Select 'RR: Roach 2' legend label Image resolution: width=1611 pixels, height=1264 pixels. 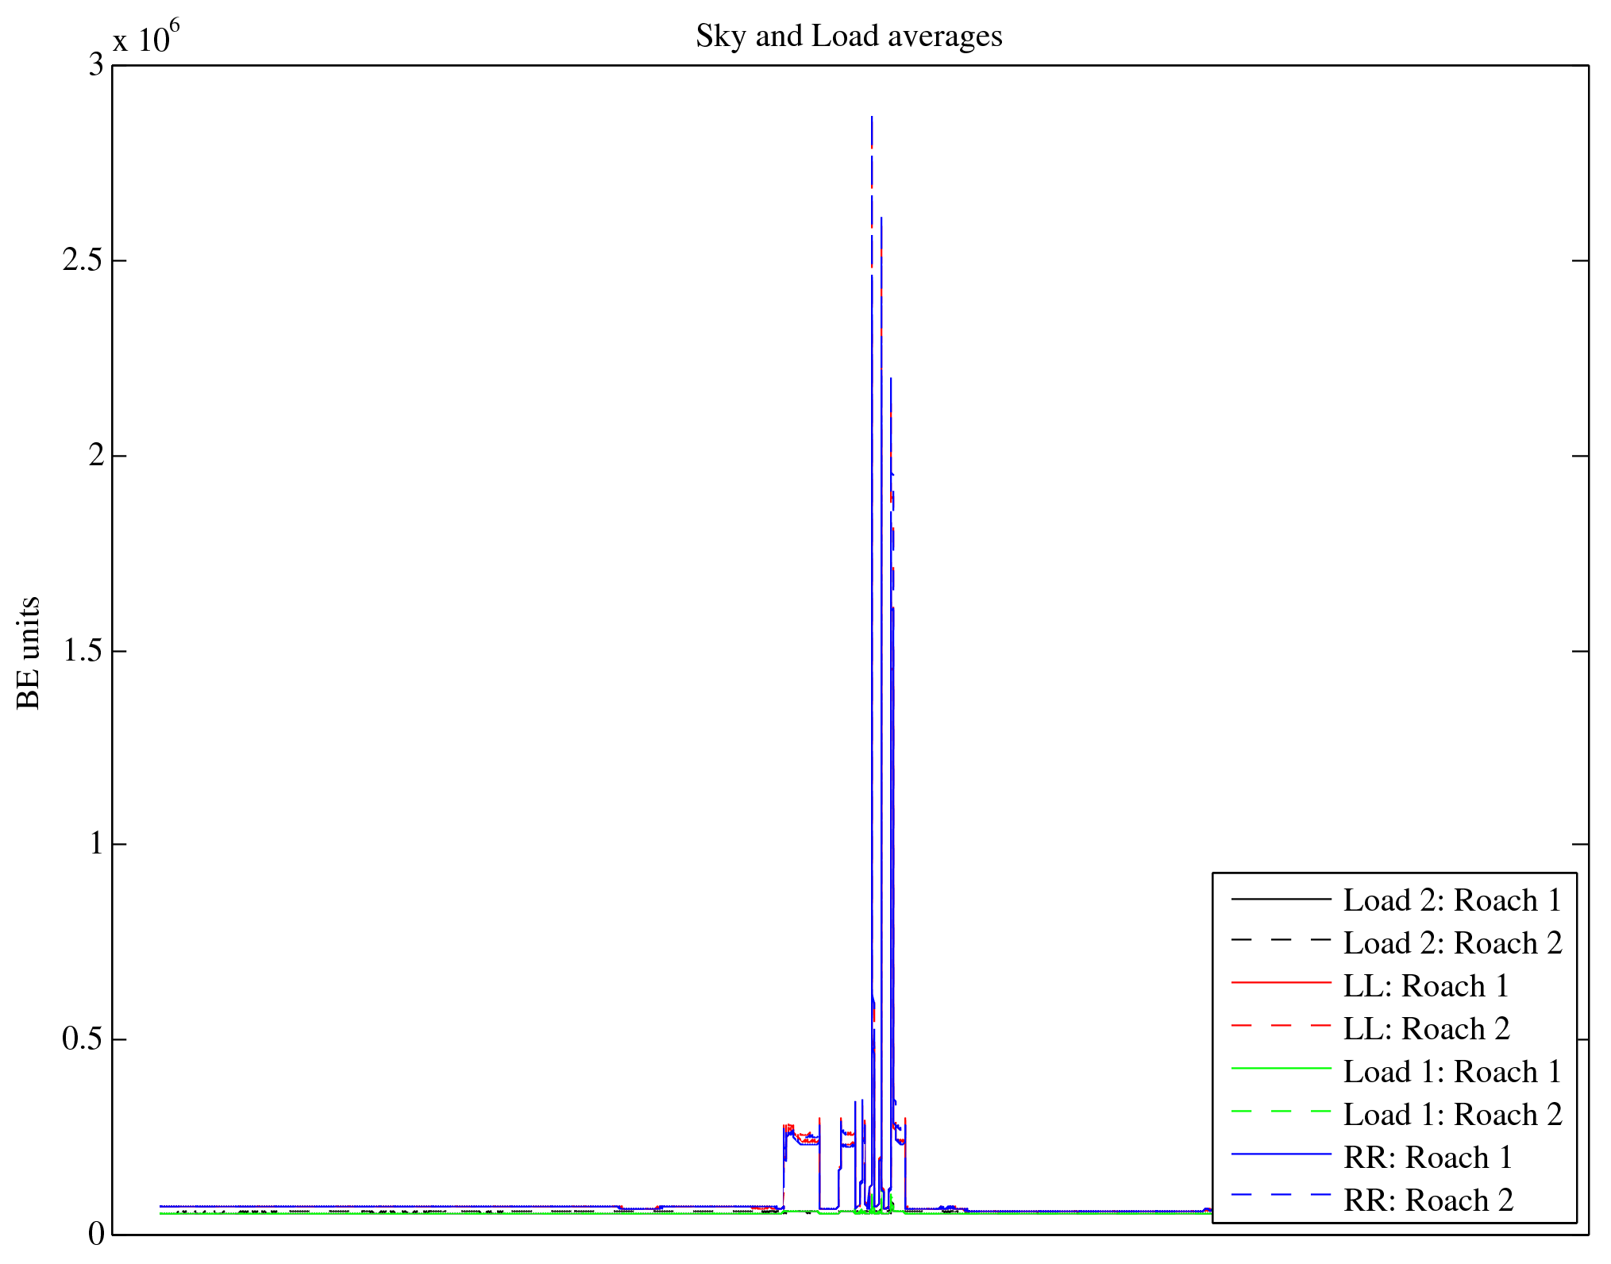(1428, 1200)
